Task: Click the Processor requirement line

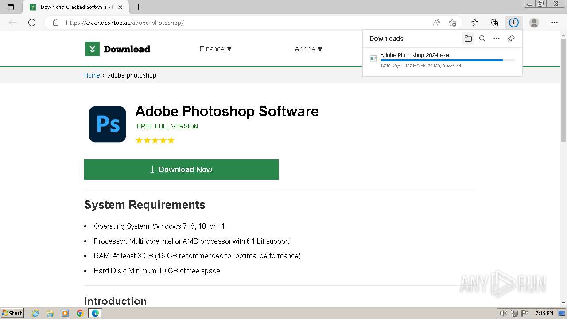Action: click(x=191, y=241)
